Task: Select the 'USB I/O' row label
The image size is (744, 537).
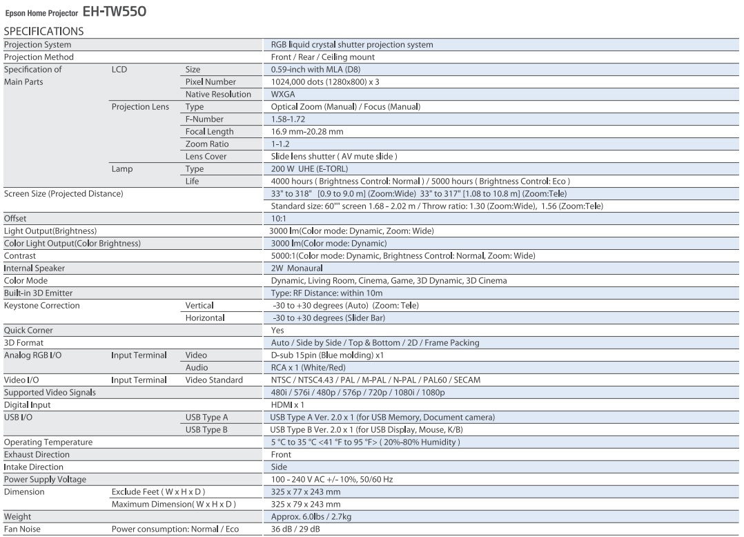Action: (18, 417)
